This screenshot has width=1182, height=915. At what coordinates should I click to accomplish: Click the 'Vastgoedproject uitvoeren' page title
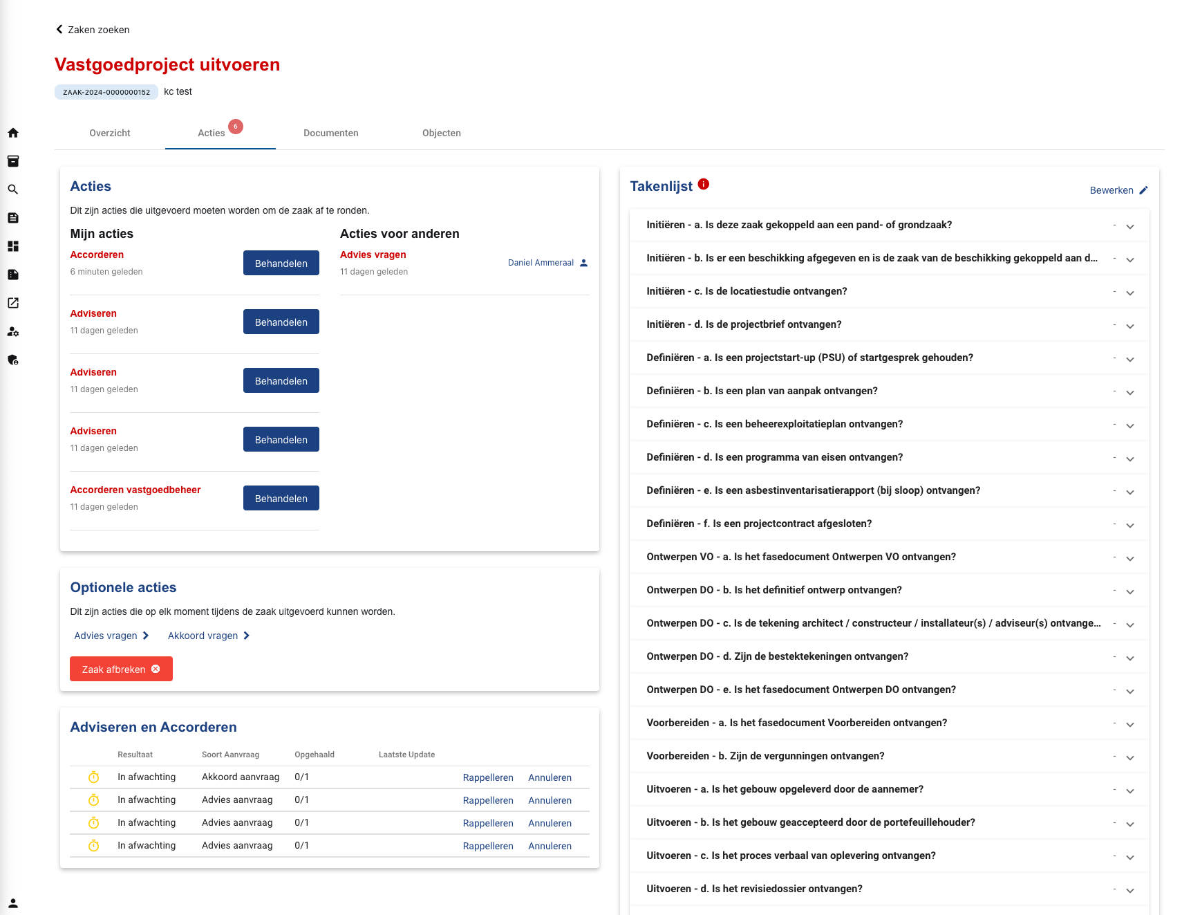pos(167,64)
